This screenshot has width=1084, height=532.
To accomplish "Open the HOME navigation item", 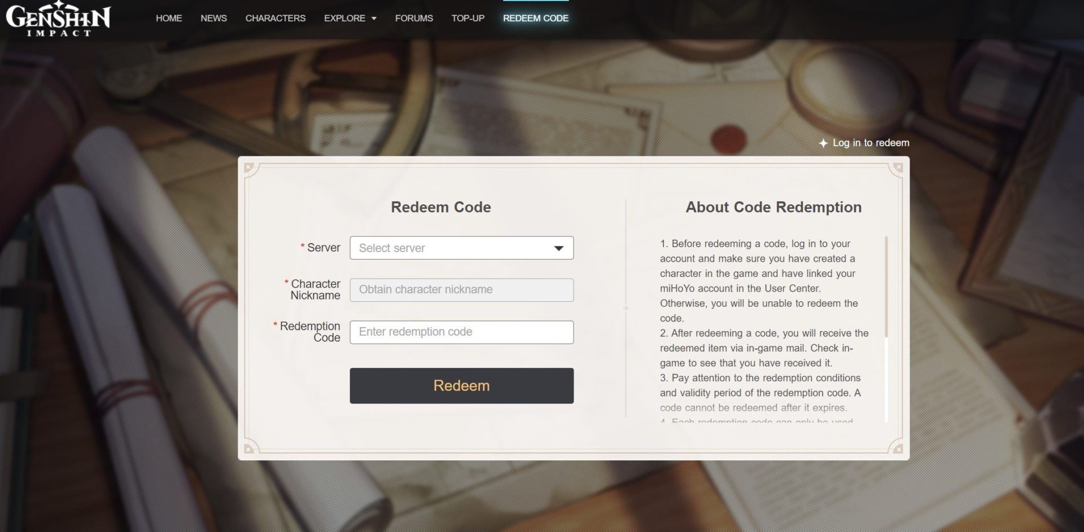I will pyautogui.click(x=169, y=18).
